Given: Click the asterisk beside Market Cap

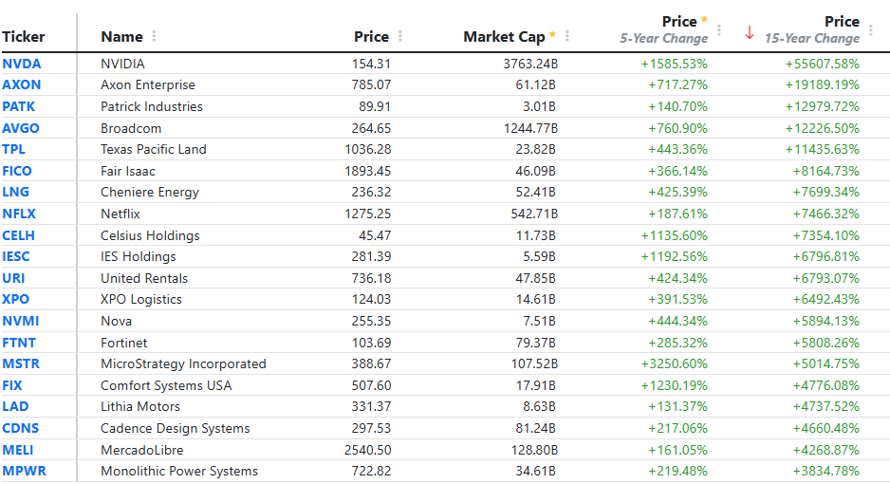Looking at the screenshot, I should [551, 35].
